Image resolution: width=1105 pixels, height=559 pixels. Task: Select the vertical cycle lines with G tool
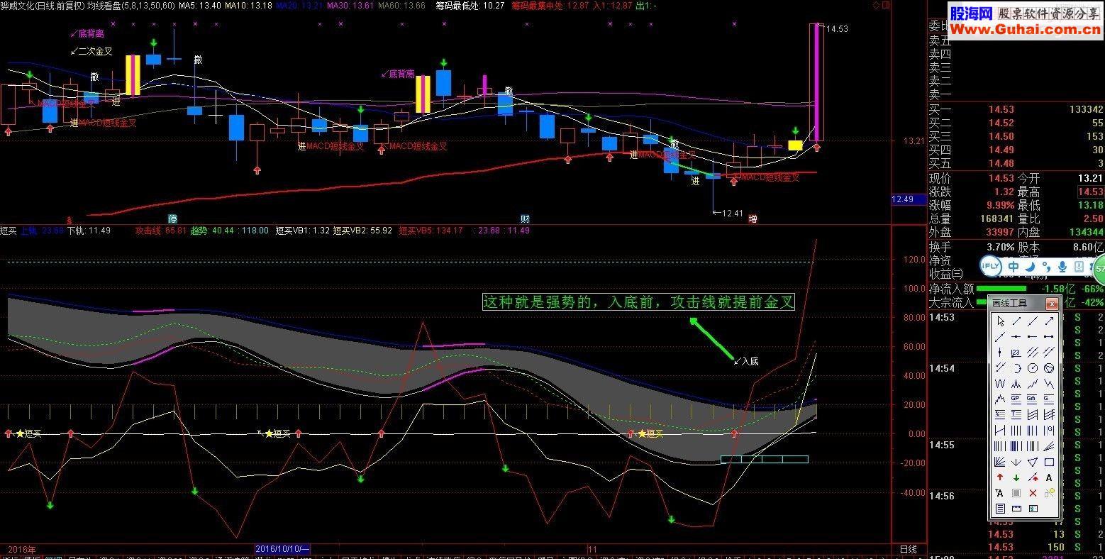[1048, 429]
